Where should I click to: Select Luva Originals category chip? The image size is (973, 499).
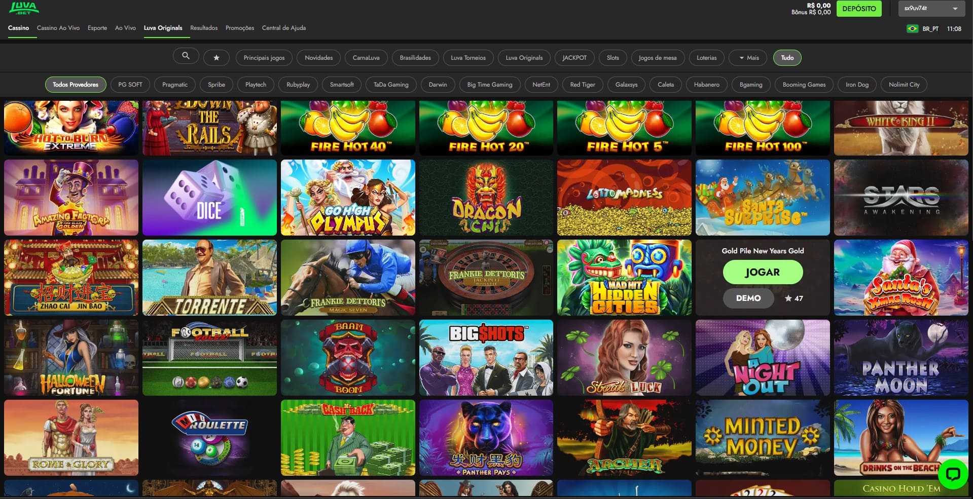(524, 58)
